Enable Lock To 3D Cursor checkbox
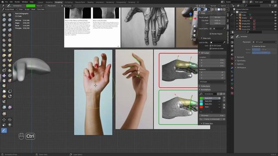 (210, 45)
